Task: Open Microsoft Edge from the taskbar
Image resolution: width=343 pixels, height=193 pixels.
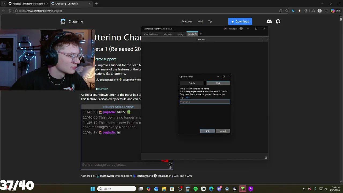Action: pos(211,189)
